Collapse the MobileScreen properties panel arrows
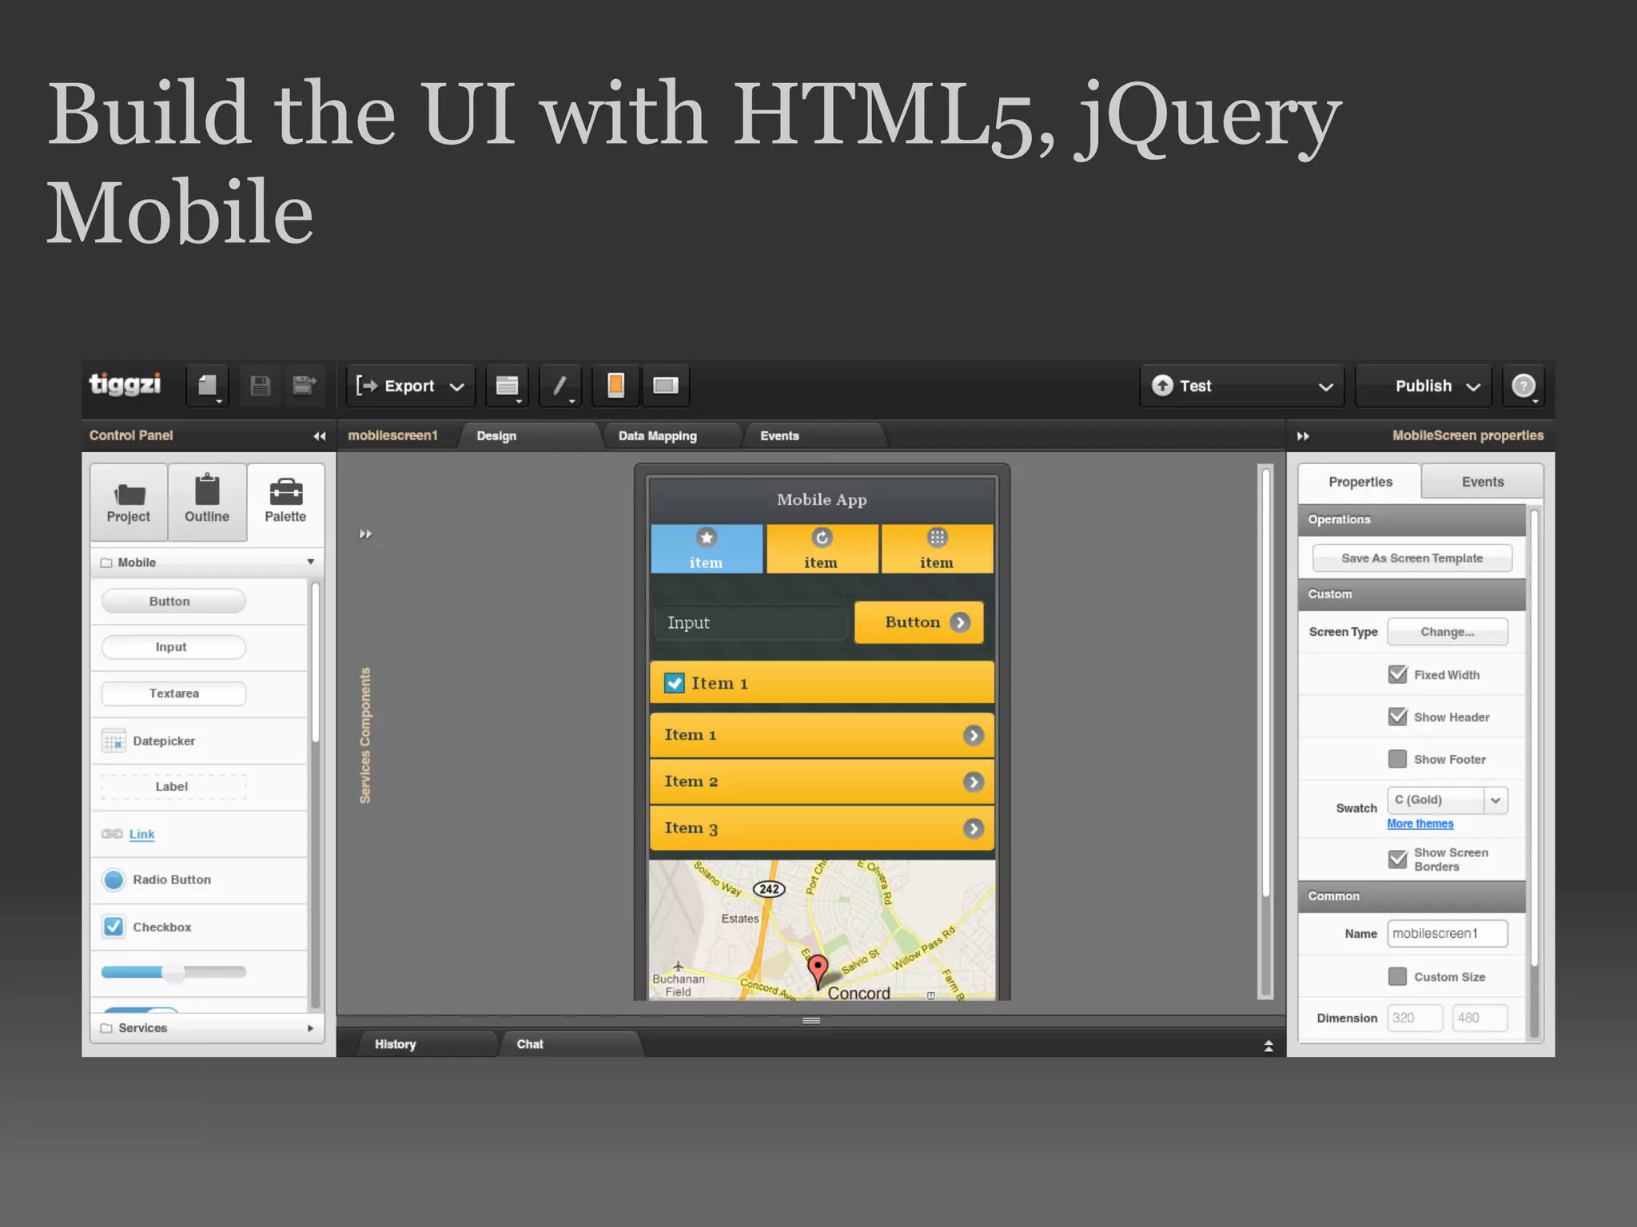The image size is (1637, 1227). coord(1303,436)
